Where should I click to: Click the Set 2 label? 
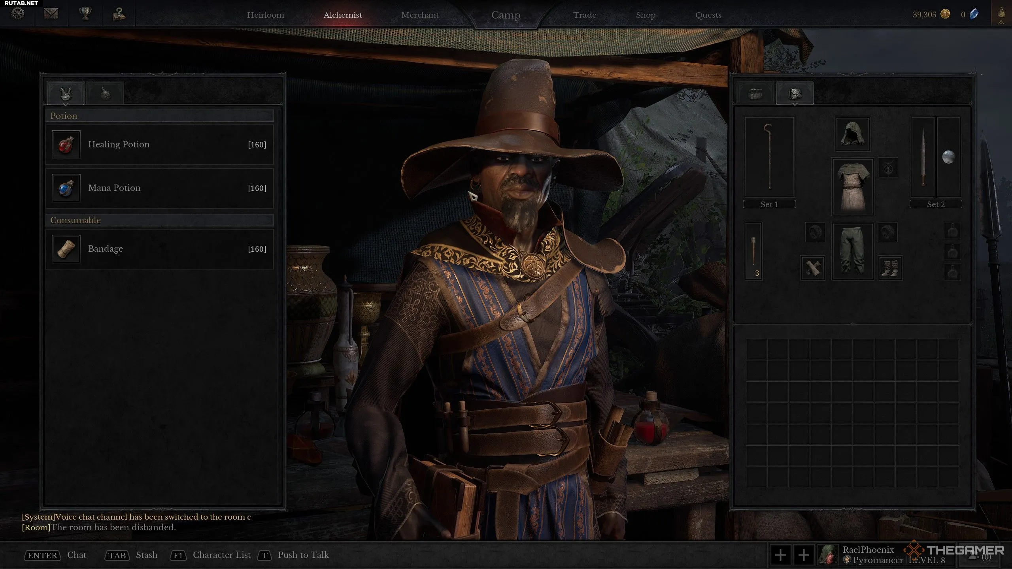(x=936, y=204)
